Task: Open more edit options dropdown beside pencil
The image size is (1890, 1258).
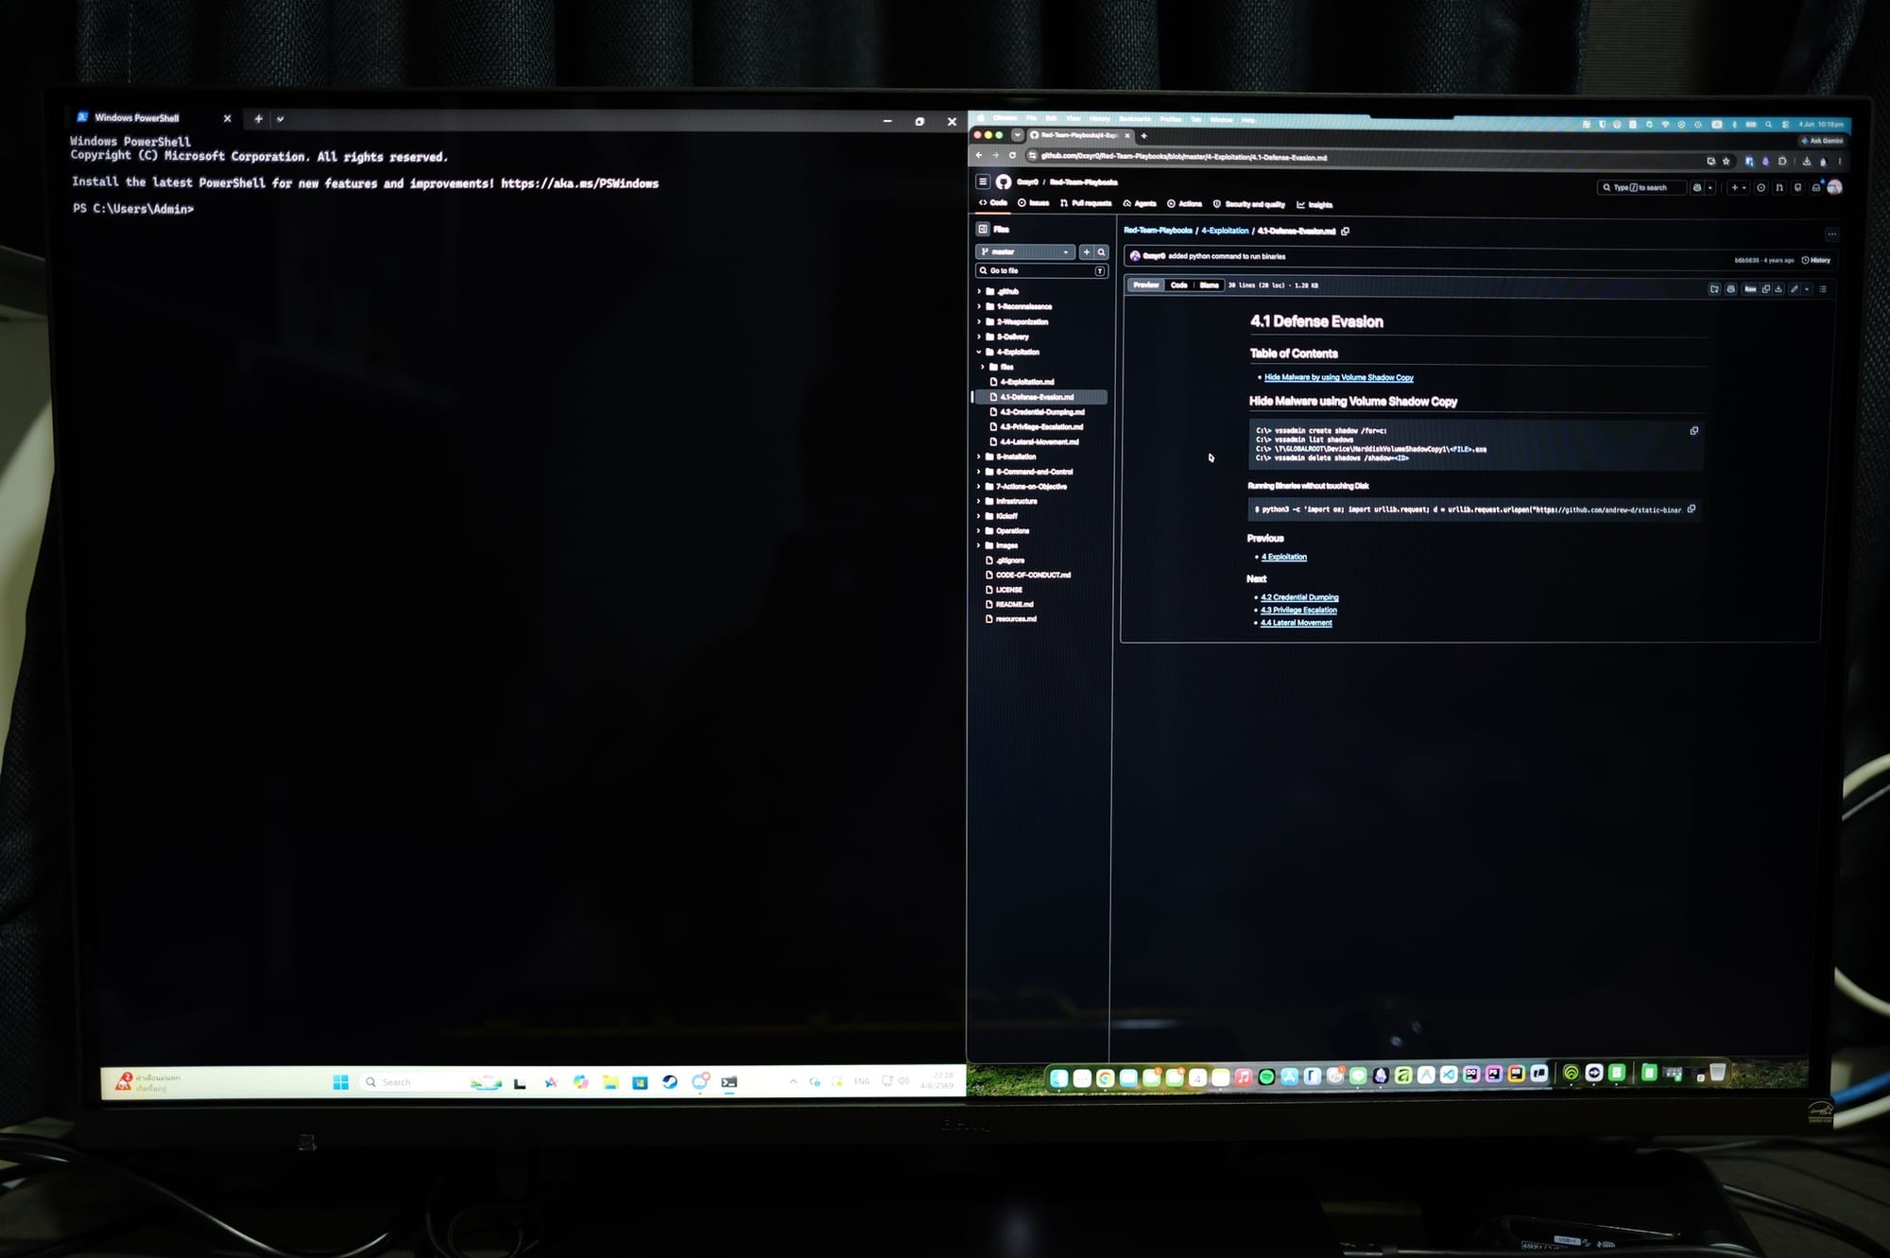Action: tap(1807, 289)
